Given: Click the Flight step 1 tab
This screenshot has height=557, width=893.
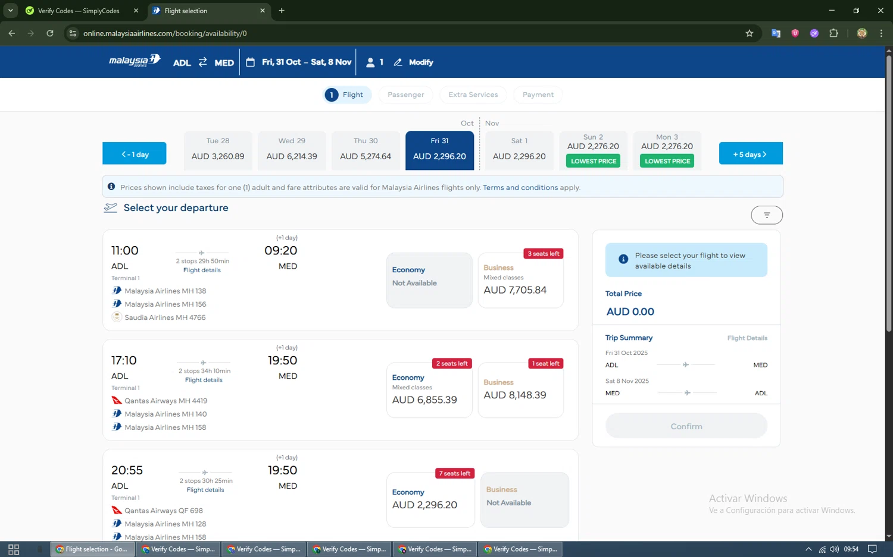Looking at the screenshot, I should coord(347,95).
